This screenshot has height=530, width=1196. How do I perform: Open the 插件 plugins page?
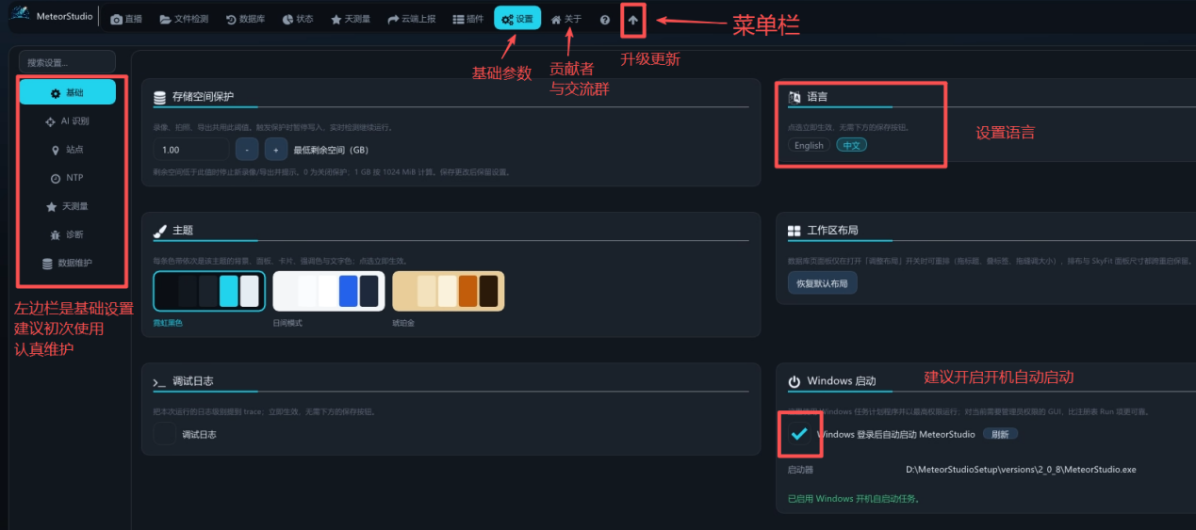pos(467,19)
